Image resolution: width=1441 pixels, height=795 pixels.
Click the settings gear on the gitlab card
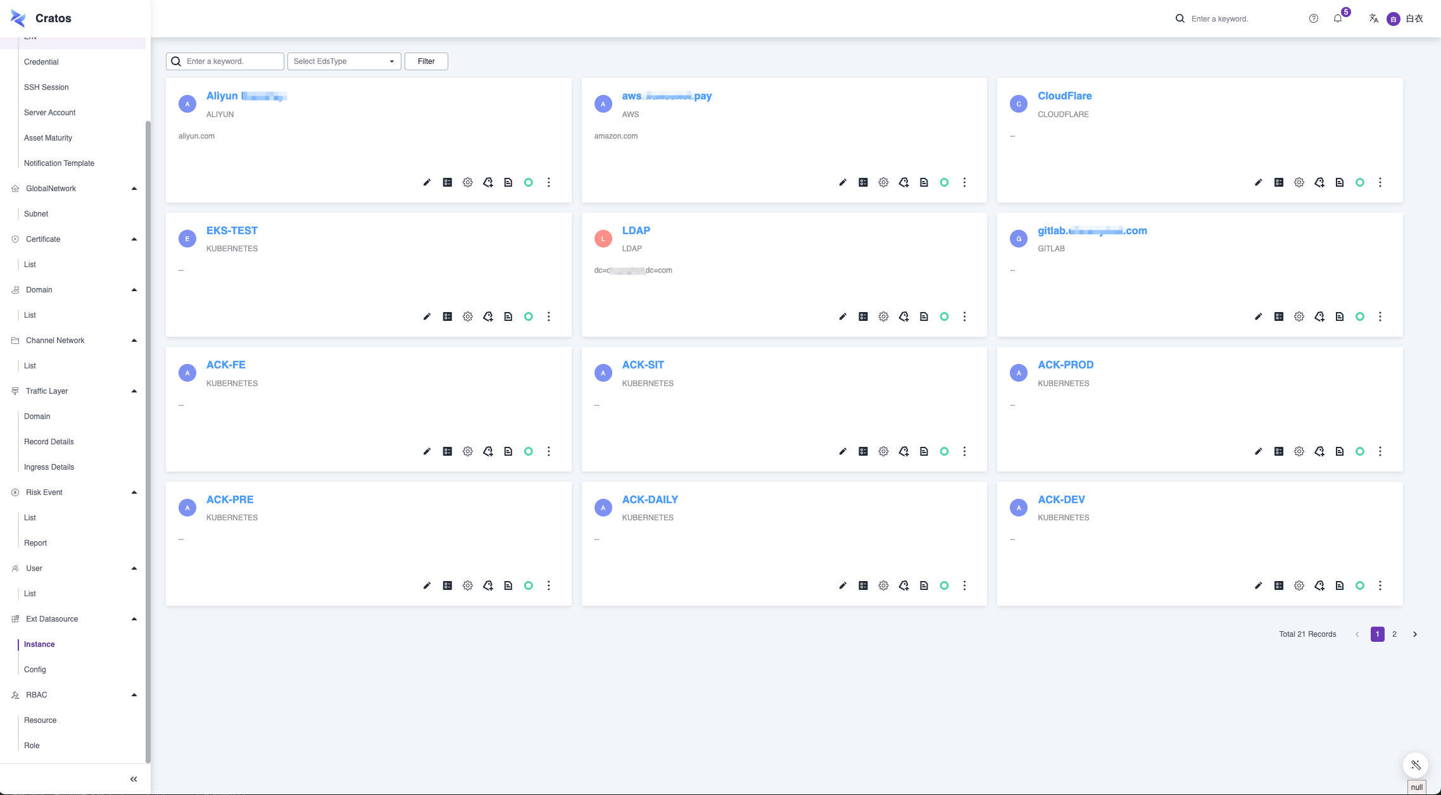[1299, 316]
